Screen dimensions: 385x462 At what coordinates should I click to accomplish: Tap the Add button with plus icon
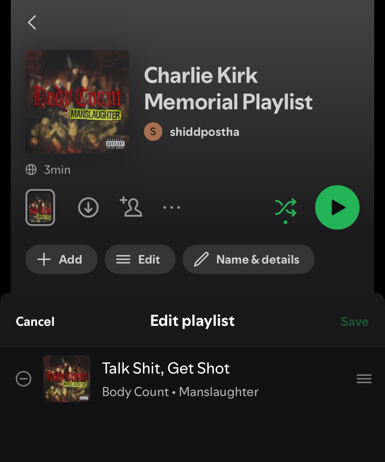point(61,259)
